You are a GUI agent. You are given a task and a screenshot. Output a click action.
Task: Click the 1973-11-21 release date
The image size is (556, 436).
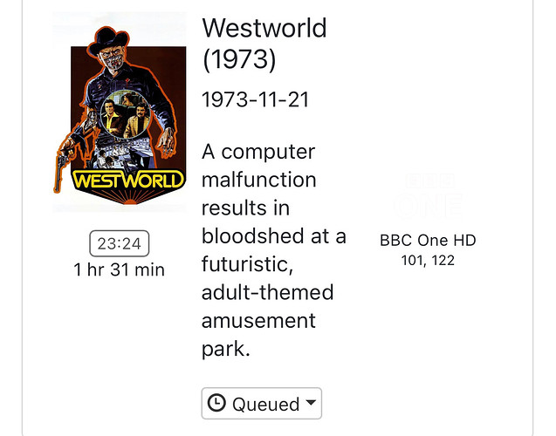(255, 100)
